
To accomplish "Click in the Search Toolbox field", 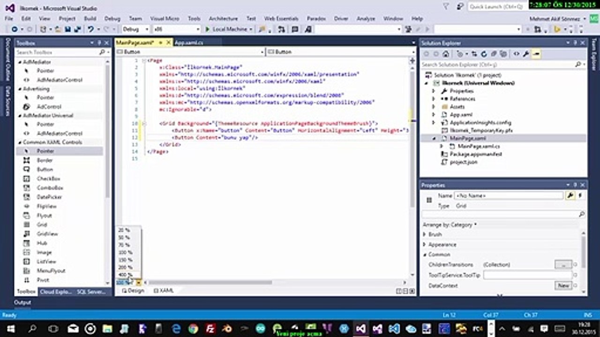I will point(58,52).
